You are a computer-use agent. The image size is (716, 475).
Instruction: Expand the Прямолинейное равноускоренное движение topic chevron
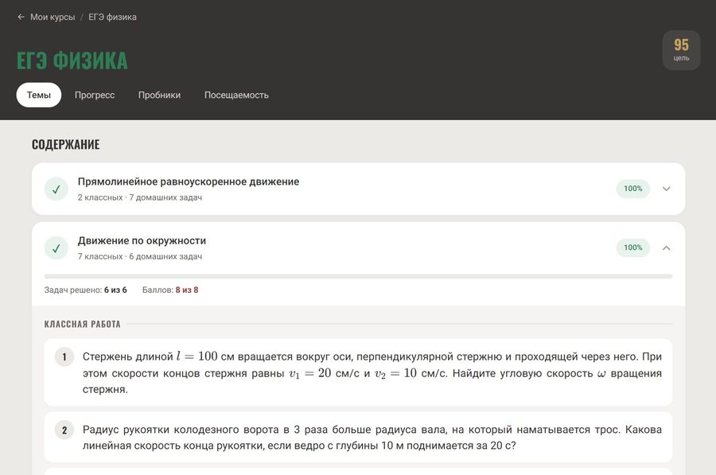click(666, 189)
